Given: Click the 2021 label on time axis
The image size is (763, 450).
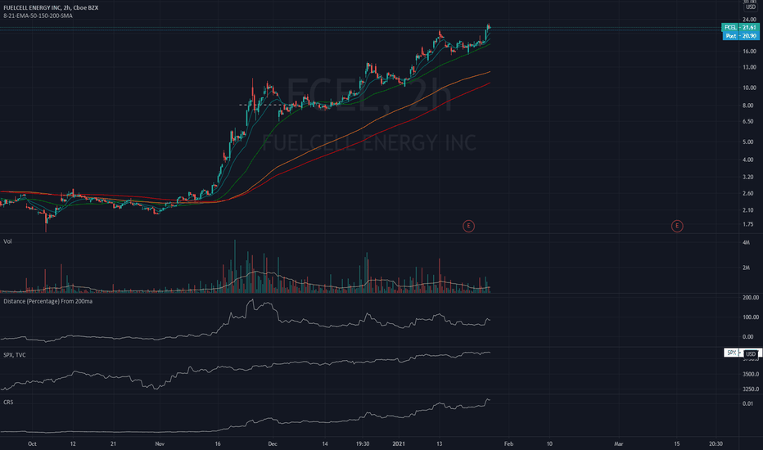Looking at the screenshot, I should [399, 443].
